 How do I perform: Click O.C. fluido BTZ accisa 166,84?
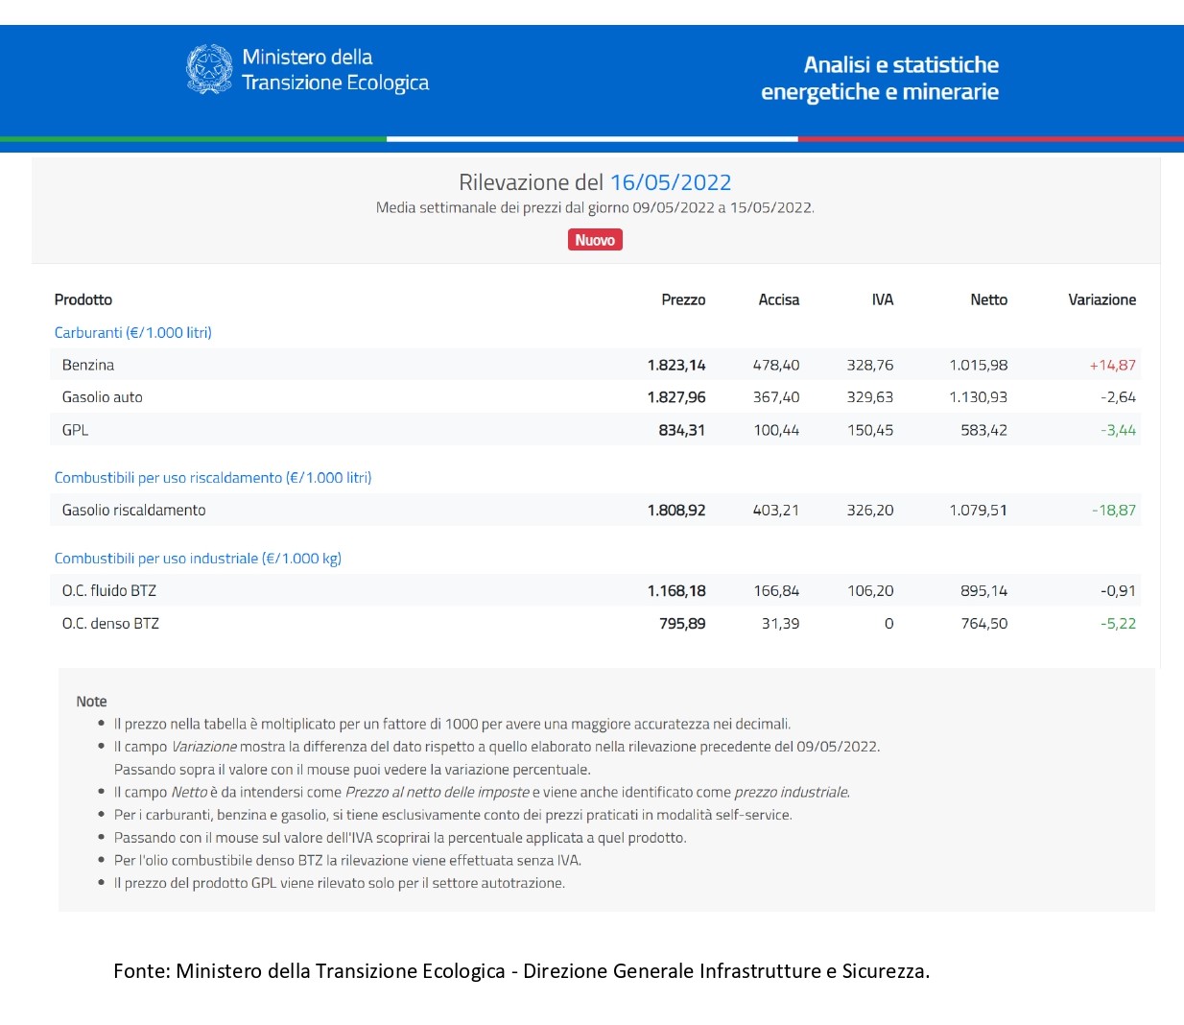[x=776, y=590]
